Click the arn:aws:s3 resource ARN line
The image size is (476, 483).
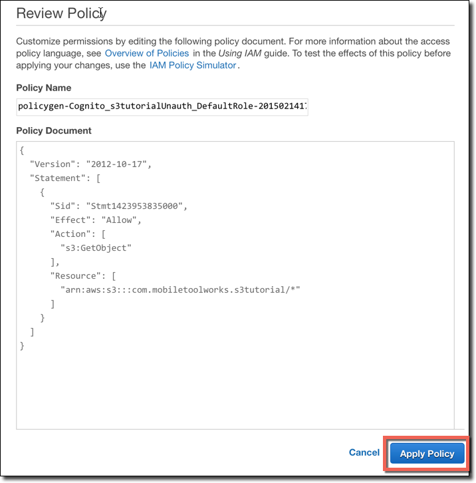point(180,290)
